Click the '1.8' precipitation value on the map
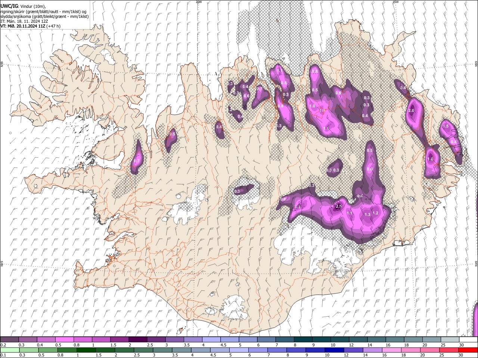 [430, 159]
